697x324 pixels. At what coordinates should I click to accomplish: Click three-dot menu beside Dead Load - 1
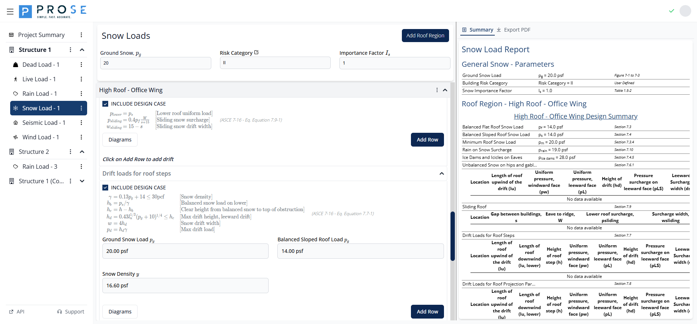coord(81,65)
